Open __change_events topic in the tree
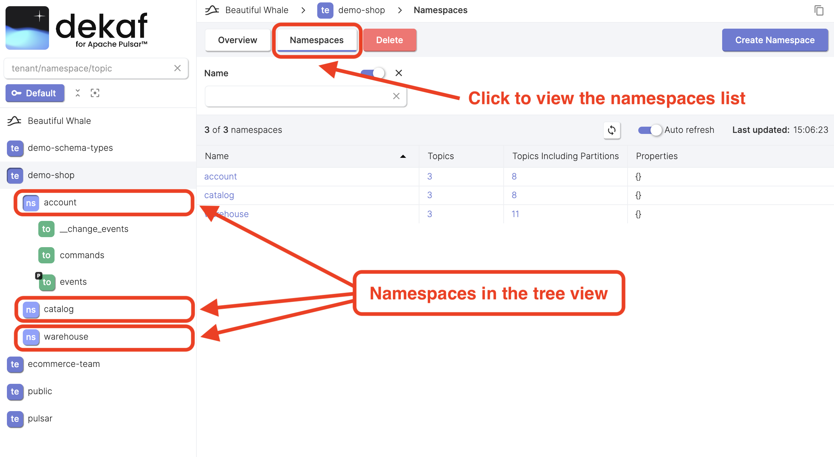The width and height of the screenshot is (834, 457). (94, 229)
